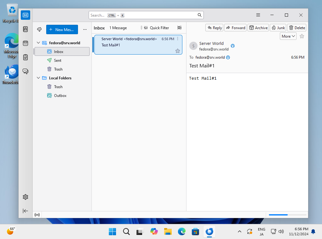Screen dimensions: 322x239
Task: Open the Tasks space
Action: click(25, 57)
